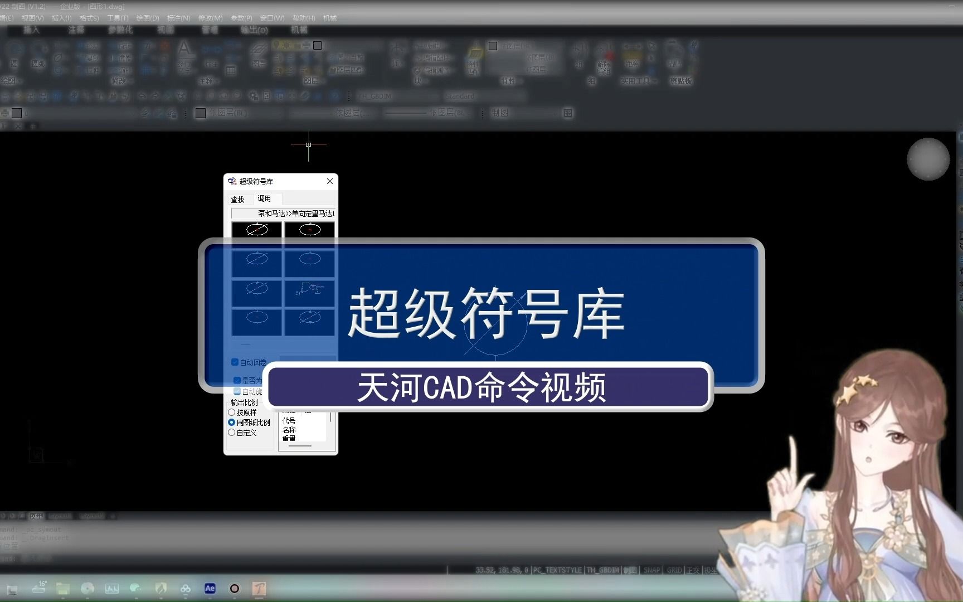Open the 绘图(D) menu

pyautogui.click(x=148, y=18)
